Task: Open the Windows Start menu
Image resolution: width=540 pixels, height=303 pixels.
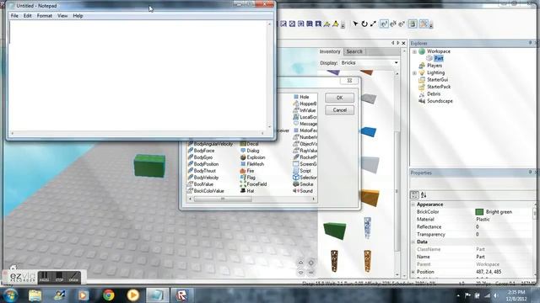Action: (x=10, y=295)
